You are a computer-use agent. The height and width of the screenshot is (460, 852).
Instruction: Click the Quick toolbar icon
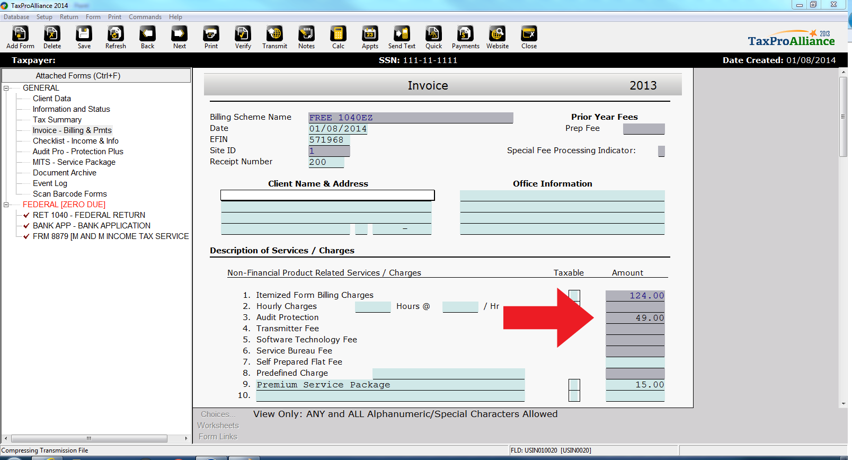pos(433,37)
